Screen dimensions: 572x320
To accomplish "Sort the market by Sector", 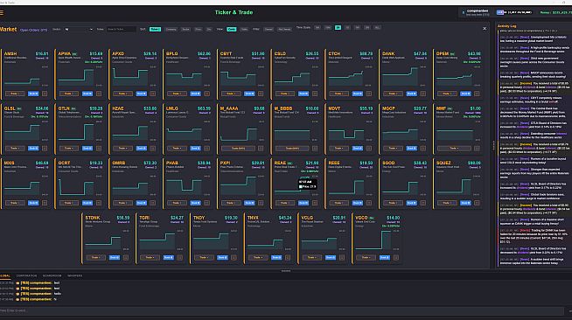I will click(185, 29).
